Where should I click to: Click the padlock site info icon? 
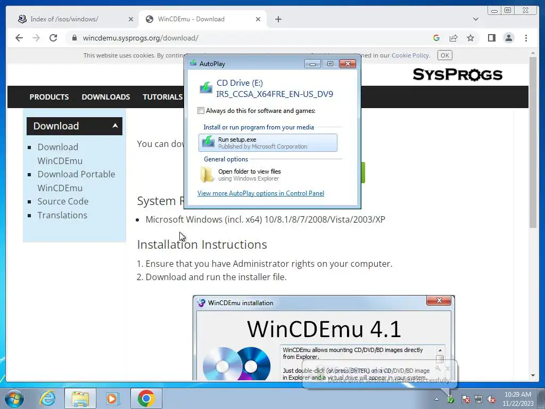74,38
